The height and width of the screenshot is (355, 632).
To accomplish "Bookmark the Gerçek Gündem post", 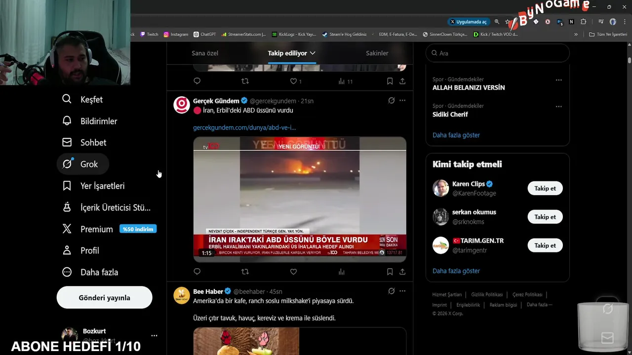I will (x=390, y=272).
